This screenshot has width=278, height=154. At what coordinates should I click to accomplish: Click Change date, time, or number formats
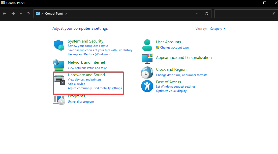coord(181,75)
